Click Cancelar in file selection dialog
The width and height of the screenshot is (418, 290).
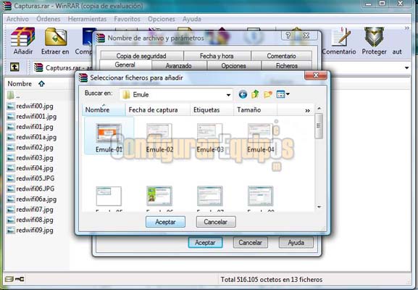coord(216,222)
